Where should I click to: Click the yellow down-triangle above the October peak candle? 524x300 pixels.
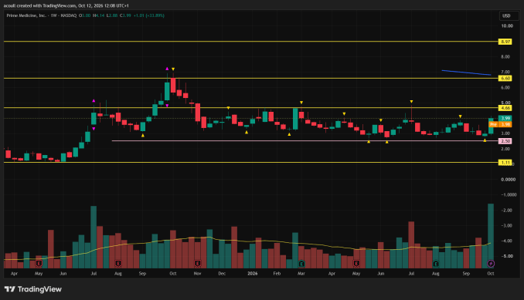[x=173, y=69]
